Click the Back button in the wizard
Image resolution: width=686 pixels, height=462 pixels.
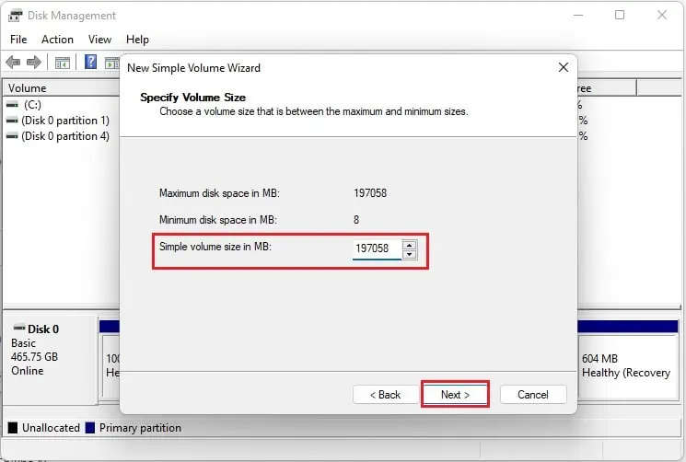coord(385,395)
